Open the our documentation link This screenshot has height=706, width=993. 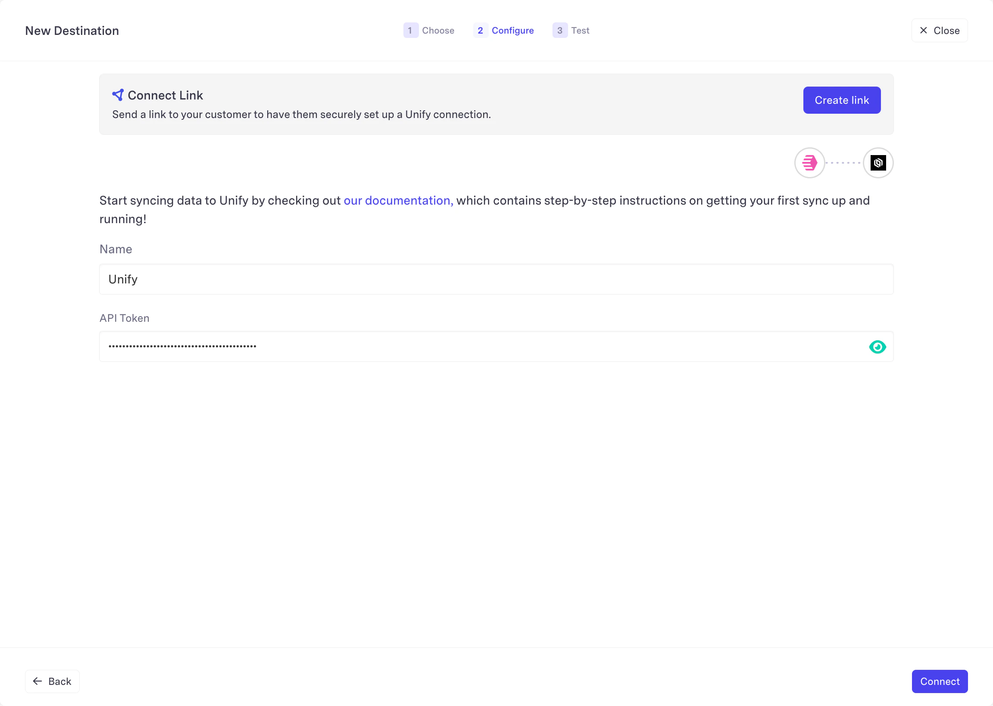tap(398, 200)
